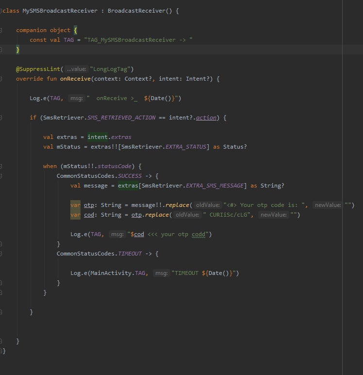Click the italic TIMEOUT status constant
This screenshot has width=363, height=375.
[130, 254]
